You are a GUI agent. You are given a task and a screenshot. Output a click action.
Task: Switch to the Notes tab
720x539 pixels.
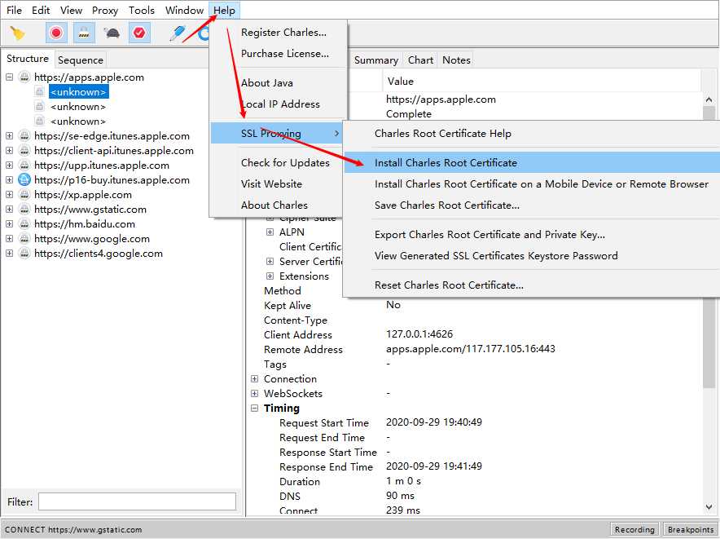click(456, 60)
